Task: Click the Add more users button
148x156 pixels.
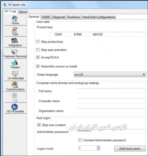Action: point(130,148)
